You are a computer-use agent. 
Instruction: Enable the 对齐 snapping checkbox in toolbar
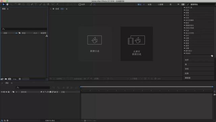coord(80,4)
